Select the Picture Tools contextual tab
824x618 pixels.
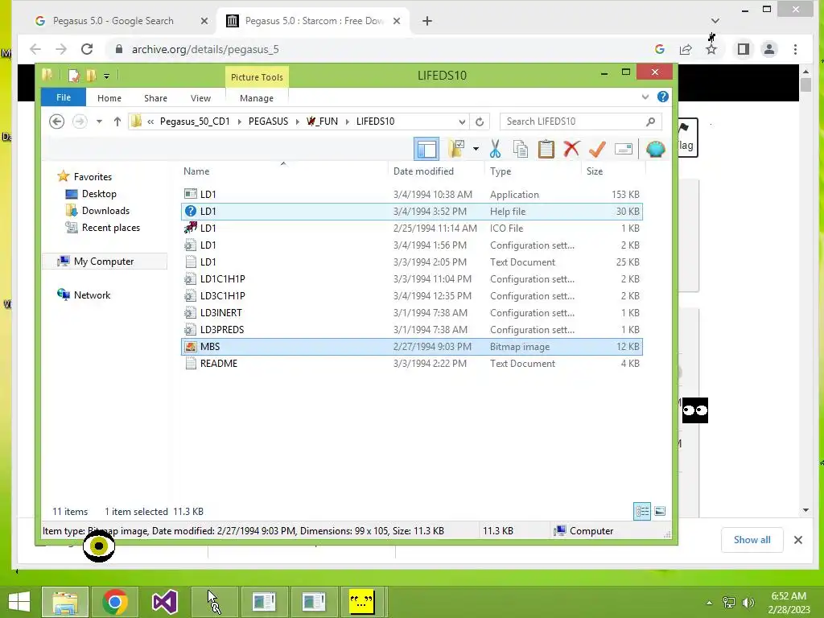(x=257, y=77)
